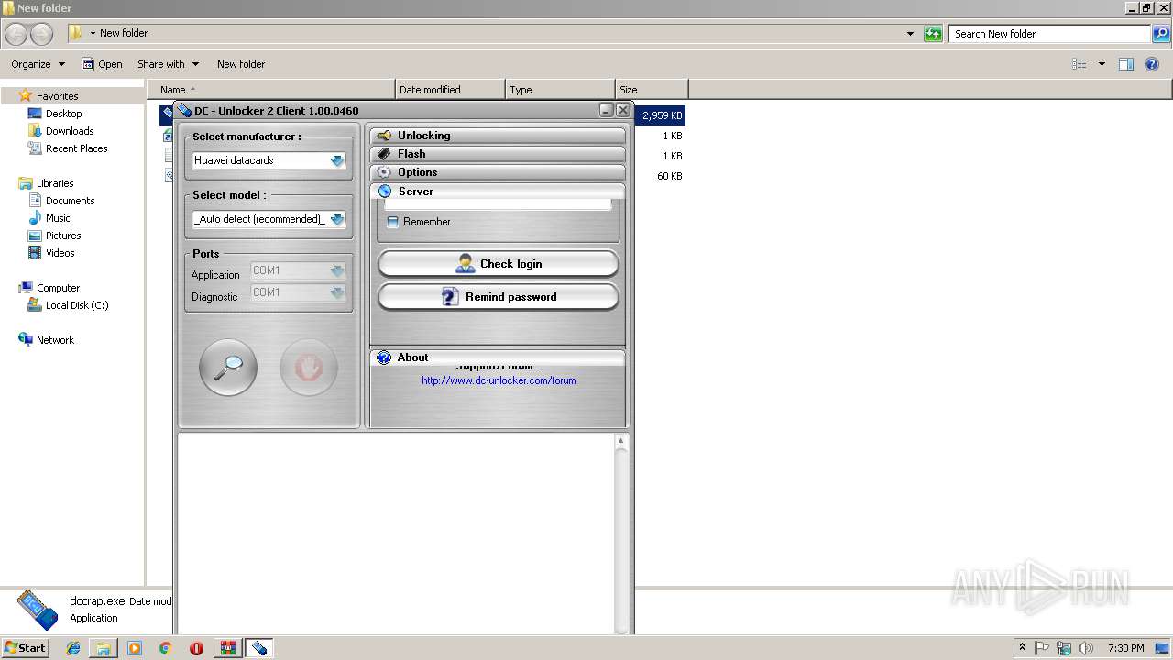Screen dimensions: 1173x660
Task: Open the Documents library
Action: 70,201
